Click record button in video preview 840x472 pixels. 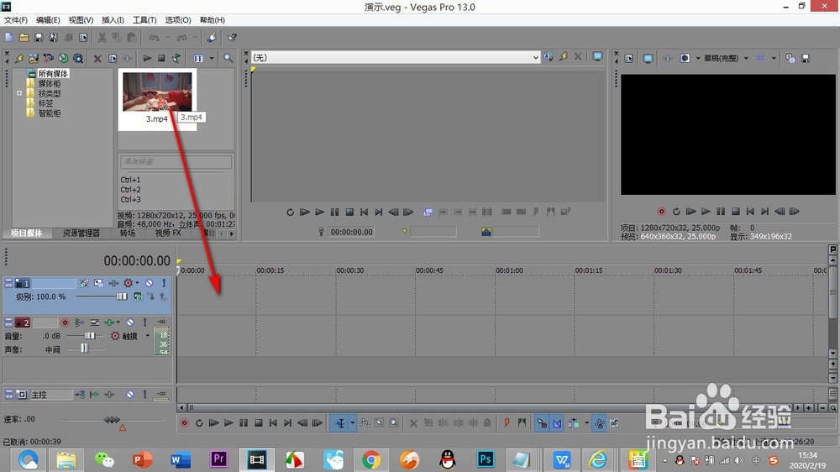pos(662,212)
